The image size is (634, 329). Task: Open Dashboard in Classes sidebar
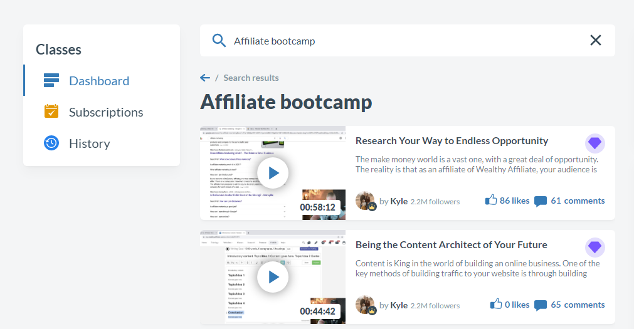tap(98, 81)
